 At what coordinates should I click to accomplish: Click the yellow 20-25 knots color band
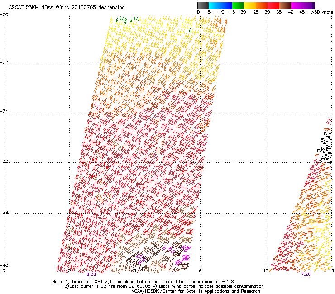[x=250, y=5]
